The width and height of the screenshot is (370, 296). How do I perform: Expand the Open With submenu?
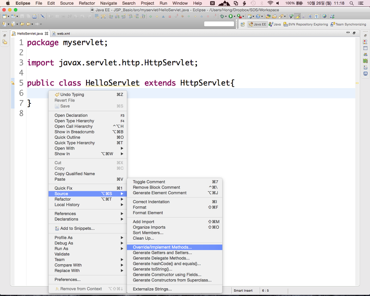click(88, 148)
